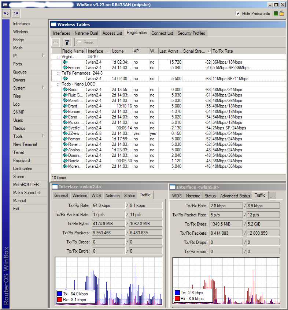Click Exit in the sidebar menu
Viewport: 288px width, 310px height.
coord(16,209)
